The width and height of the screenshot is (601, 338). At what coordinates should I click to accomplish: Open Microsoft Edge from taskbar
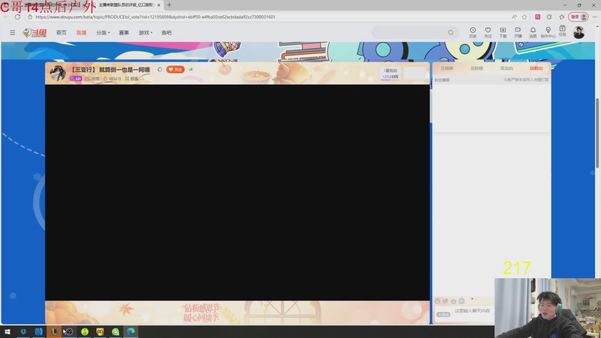coord(131,331)
